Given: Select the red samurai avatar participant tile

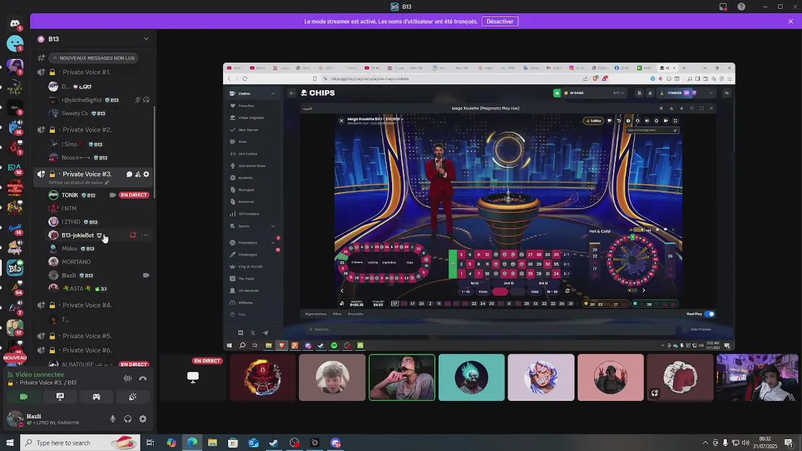Looking at the screenshot, I should 263,377.
